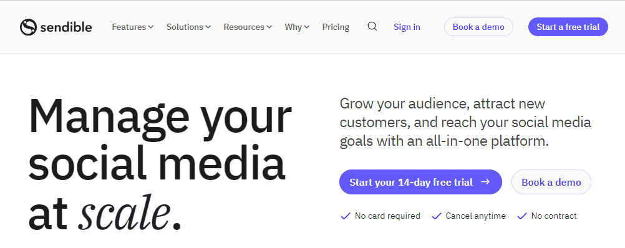Click the checkmark beside No contract
The image size is (625, 248).
pyautogui.click(x=521, y=216)
